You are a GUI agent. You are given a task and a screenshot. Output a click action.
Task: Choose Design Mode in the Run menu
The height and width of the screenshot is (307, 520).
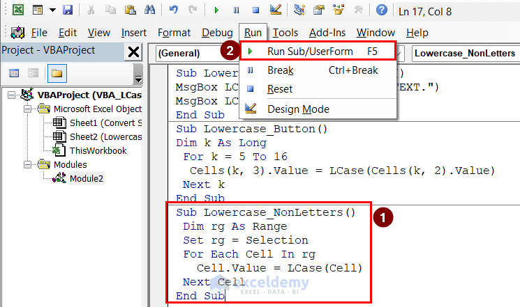(x=318, y=109)
